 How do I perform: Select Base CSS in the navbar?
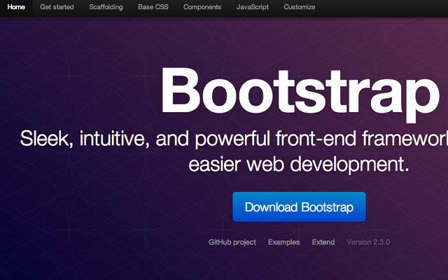pyautogui.click(x=153, y=8)
